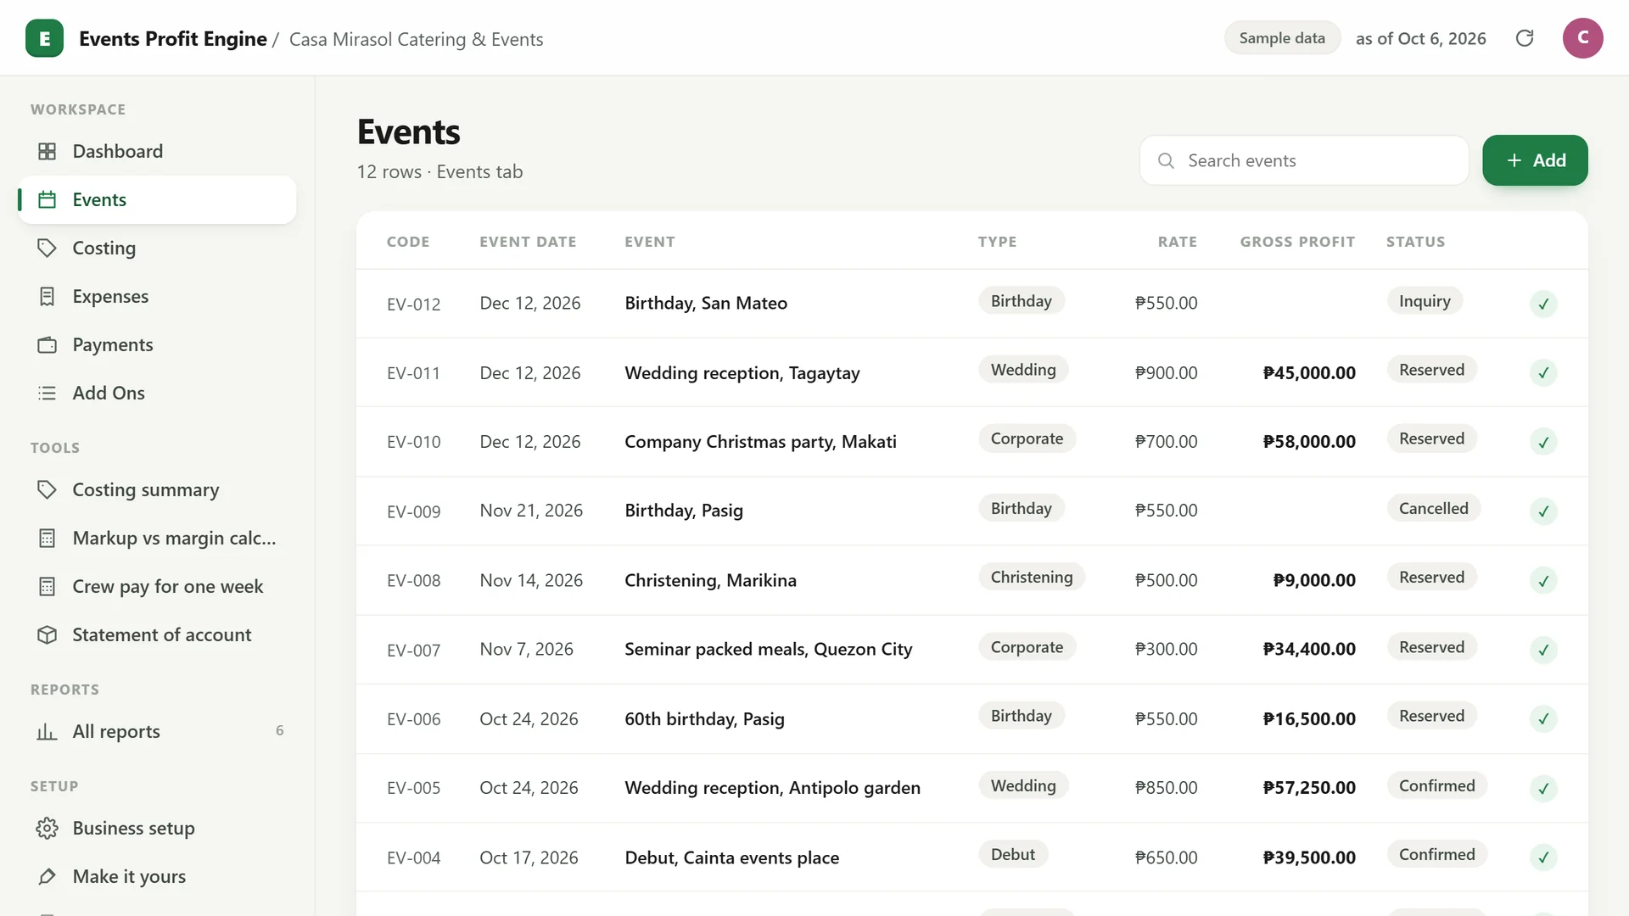The width and height of the screenshot is (1629, 916).
Task: Click the Event Date column header
Action: pyautogui.click(x=528, y=242)
